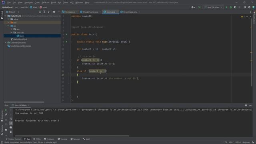Image resolution: width=256 pixels, height=144 pixels.
Task: Minimize the Run tool window
Action: 250,106
